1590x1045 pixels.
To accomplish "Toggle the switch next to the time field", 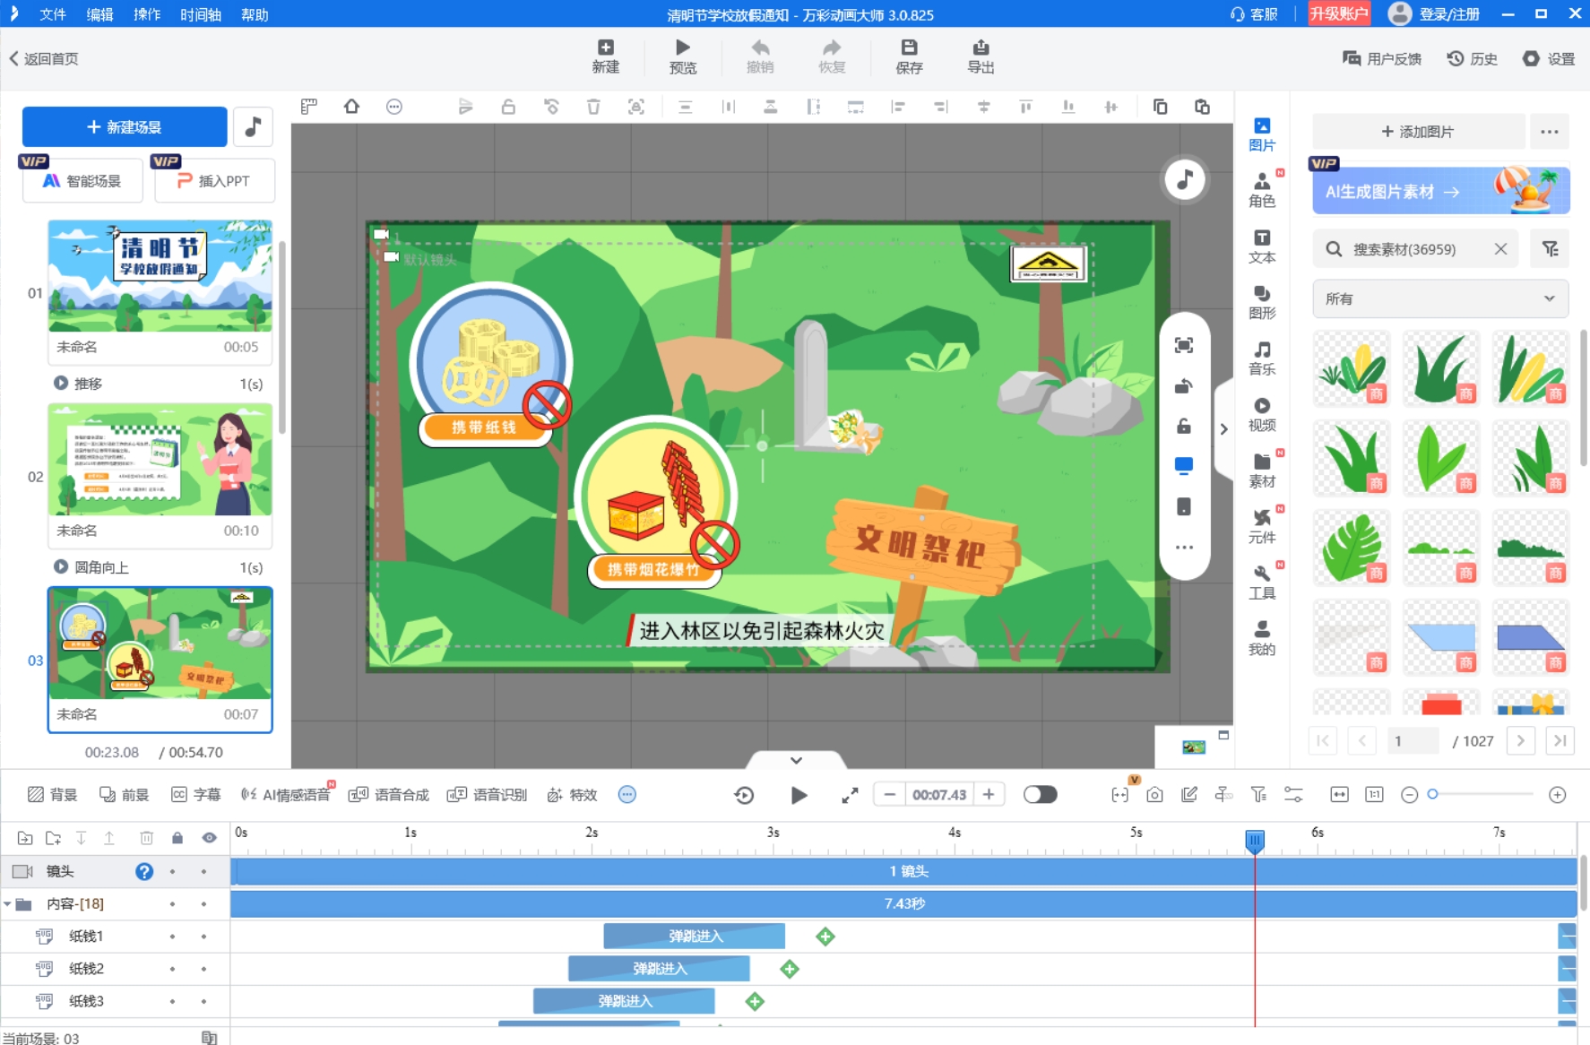I will (1040, 795).
